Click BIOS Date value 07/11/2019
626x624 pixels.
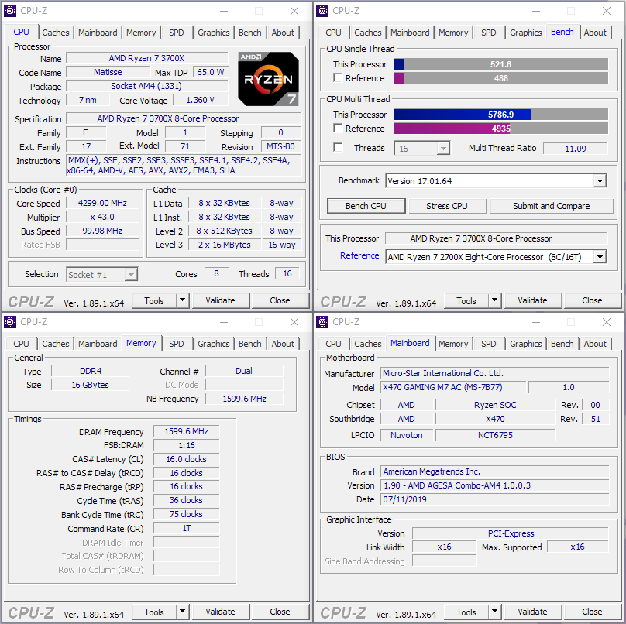(x=495, y=499)
